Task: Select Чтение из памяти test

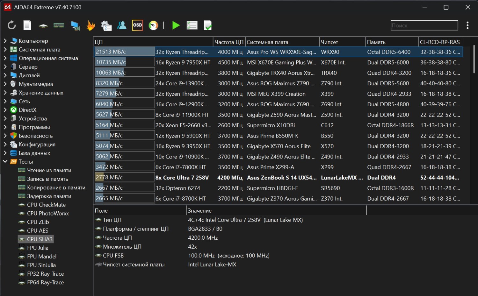Action: click(49, 170)
